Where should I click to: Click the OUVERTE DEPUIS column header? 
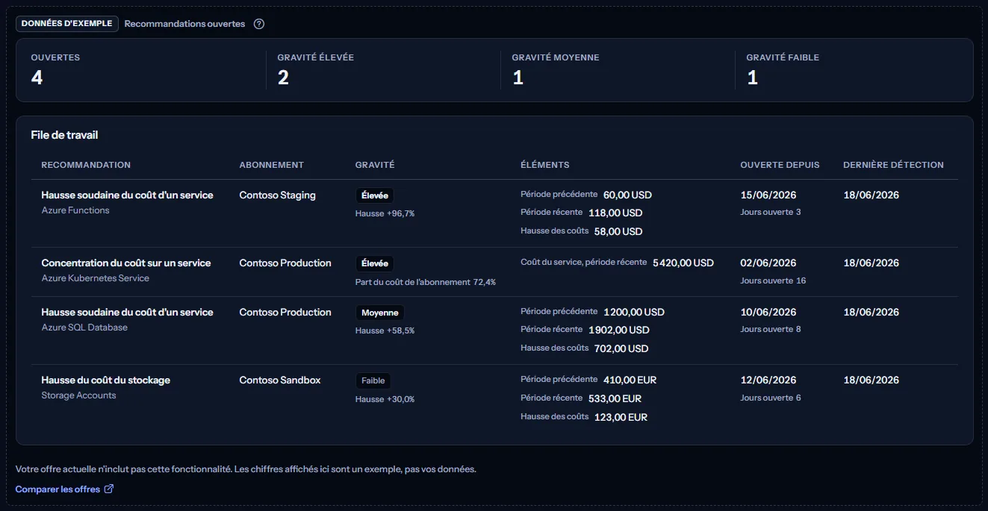(780, 165)
